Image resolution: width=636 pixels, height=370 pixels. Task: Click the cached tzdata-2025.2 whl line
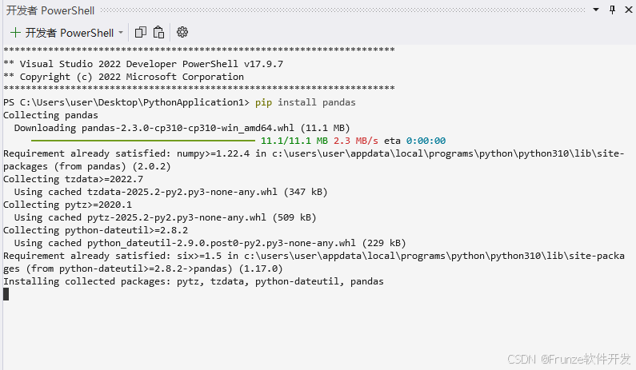click(x=170, y=192)
